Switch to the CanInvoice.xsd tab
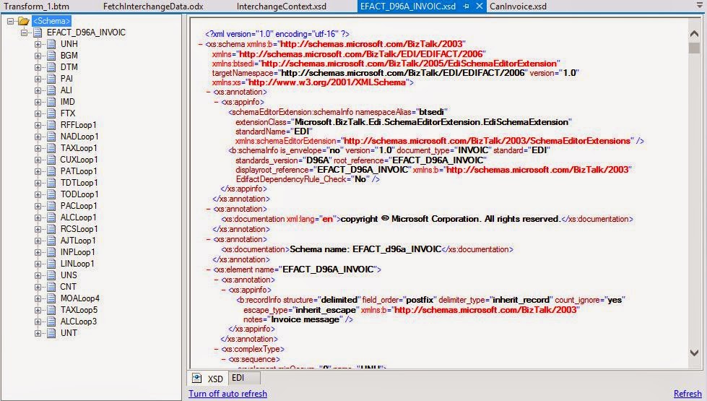Viewport: 707px width, 401px height. tap(518, 7)
